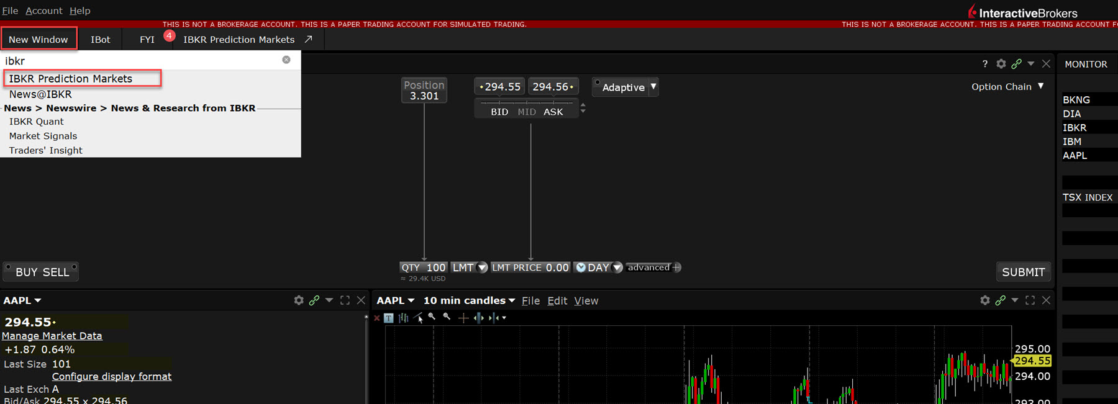Select the BUY side

click(x=26, y=272)
